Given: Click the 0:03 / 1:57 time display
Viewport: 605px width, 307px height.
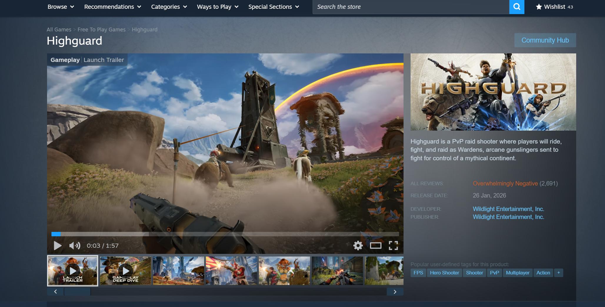Looking at the screenshot, I should coord(103,246).
